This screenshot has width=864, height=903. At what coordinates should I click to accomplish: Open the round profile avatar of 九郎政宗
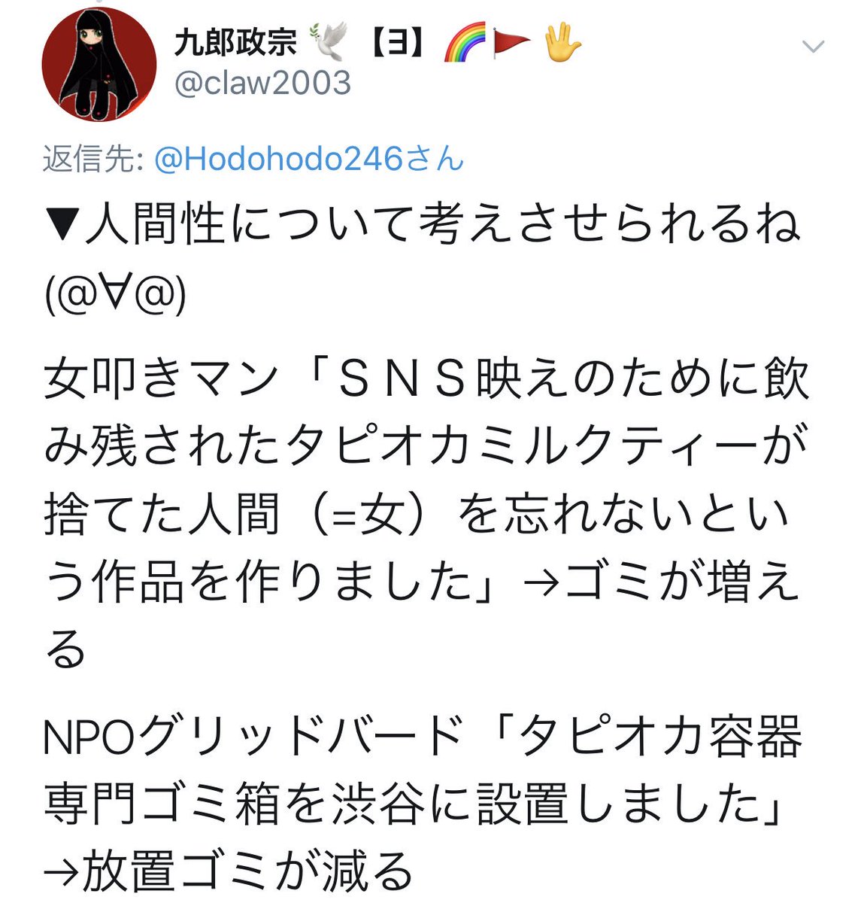coord(99,64)
